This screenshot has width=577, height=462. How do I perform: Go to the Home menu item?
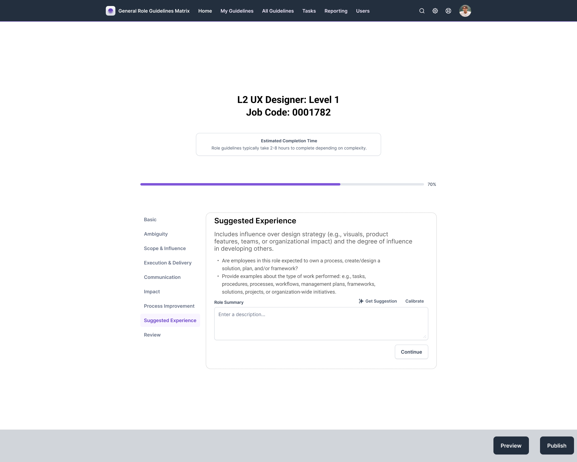point(205,11)
